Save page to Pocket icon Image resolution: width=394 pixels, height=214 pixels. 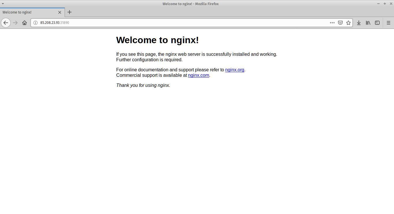point(340,23)
